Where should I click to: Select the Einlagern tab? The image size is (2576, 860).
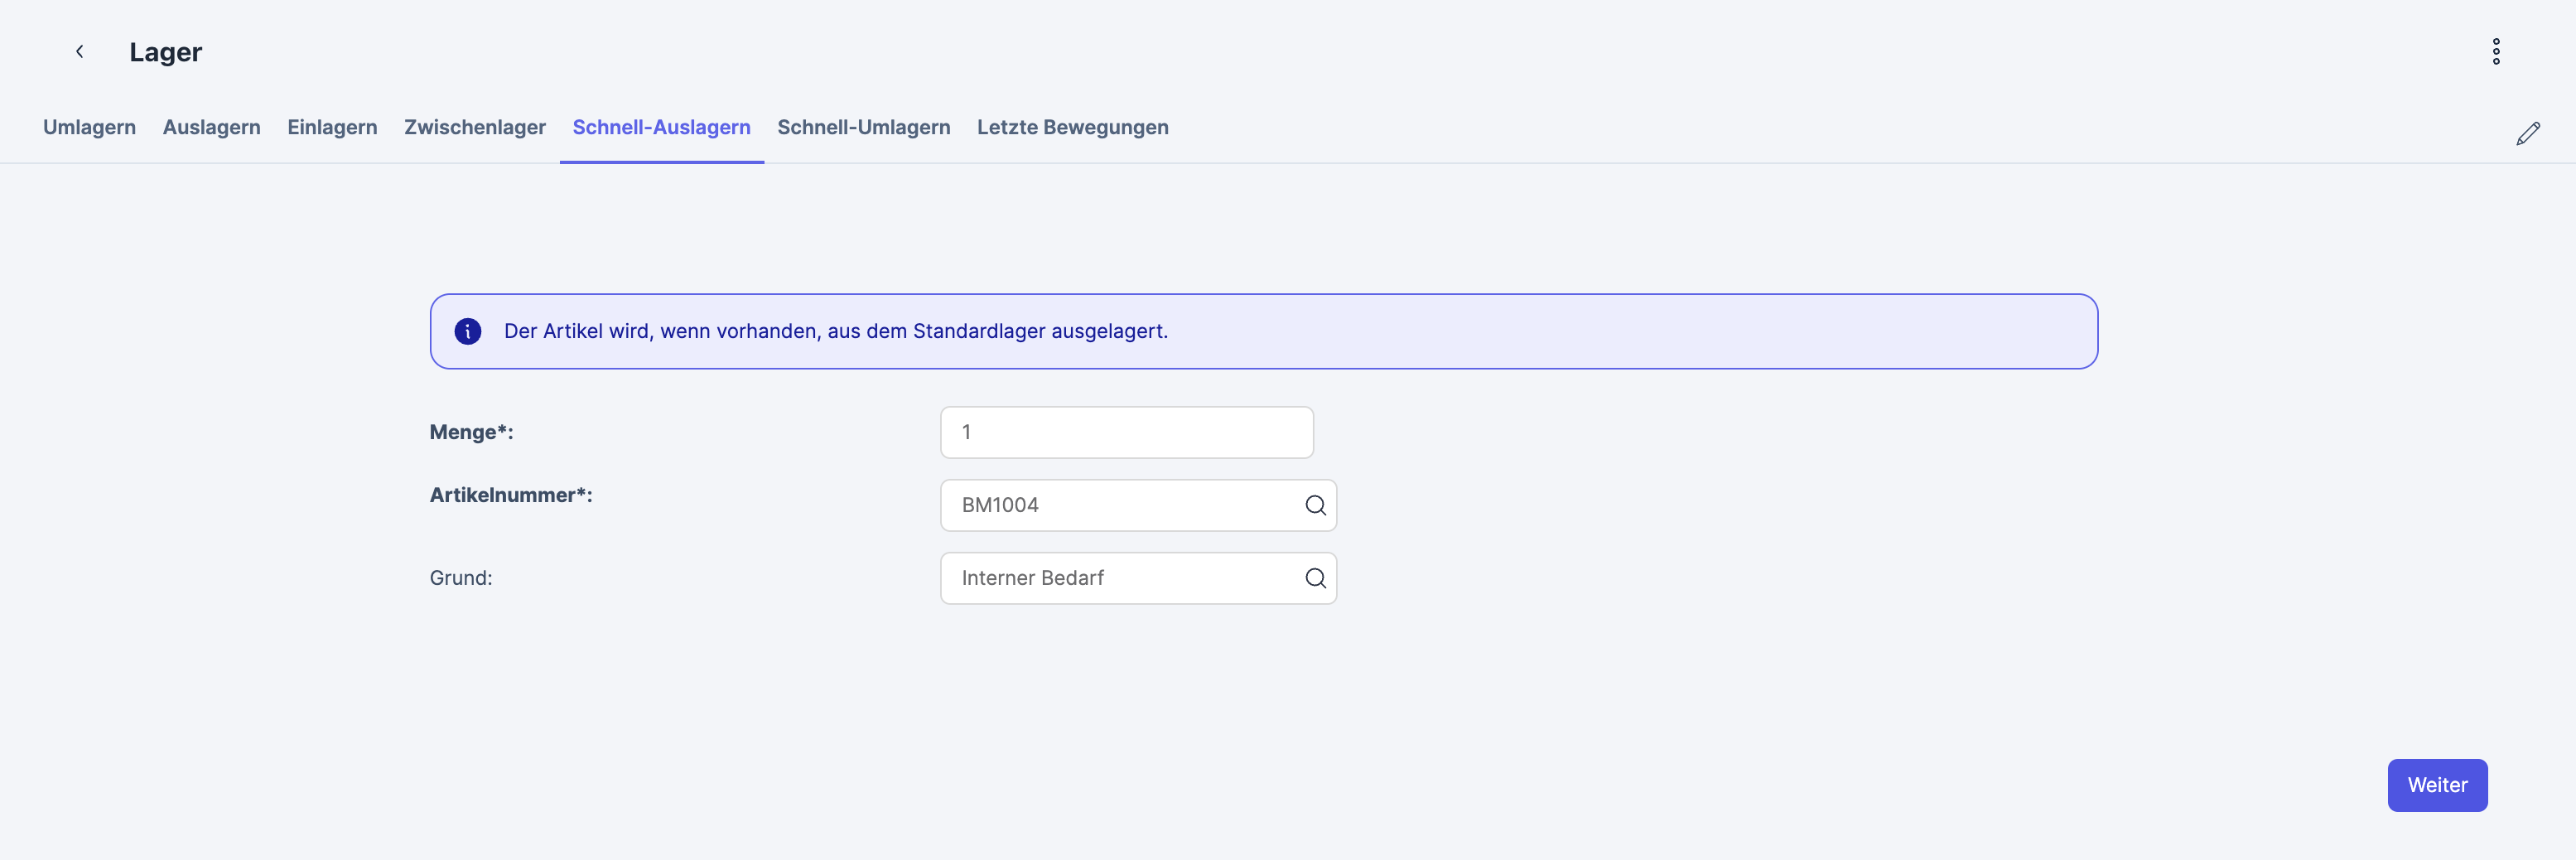pyautogui.click(x=332, y=128)
